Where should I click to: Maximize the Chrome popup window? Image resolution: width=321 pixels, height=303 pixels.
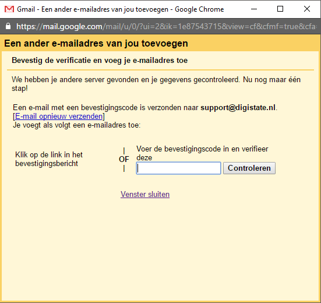pos(280,9)
